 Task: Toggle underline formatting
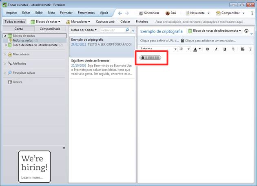pyautogui.click(x=225, y=49)
